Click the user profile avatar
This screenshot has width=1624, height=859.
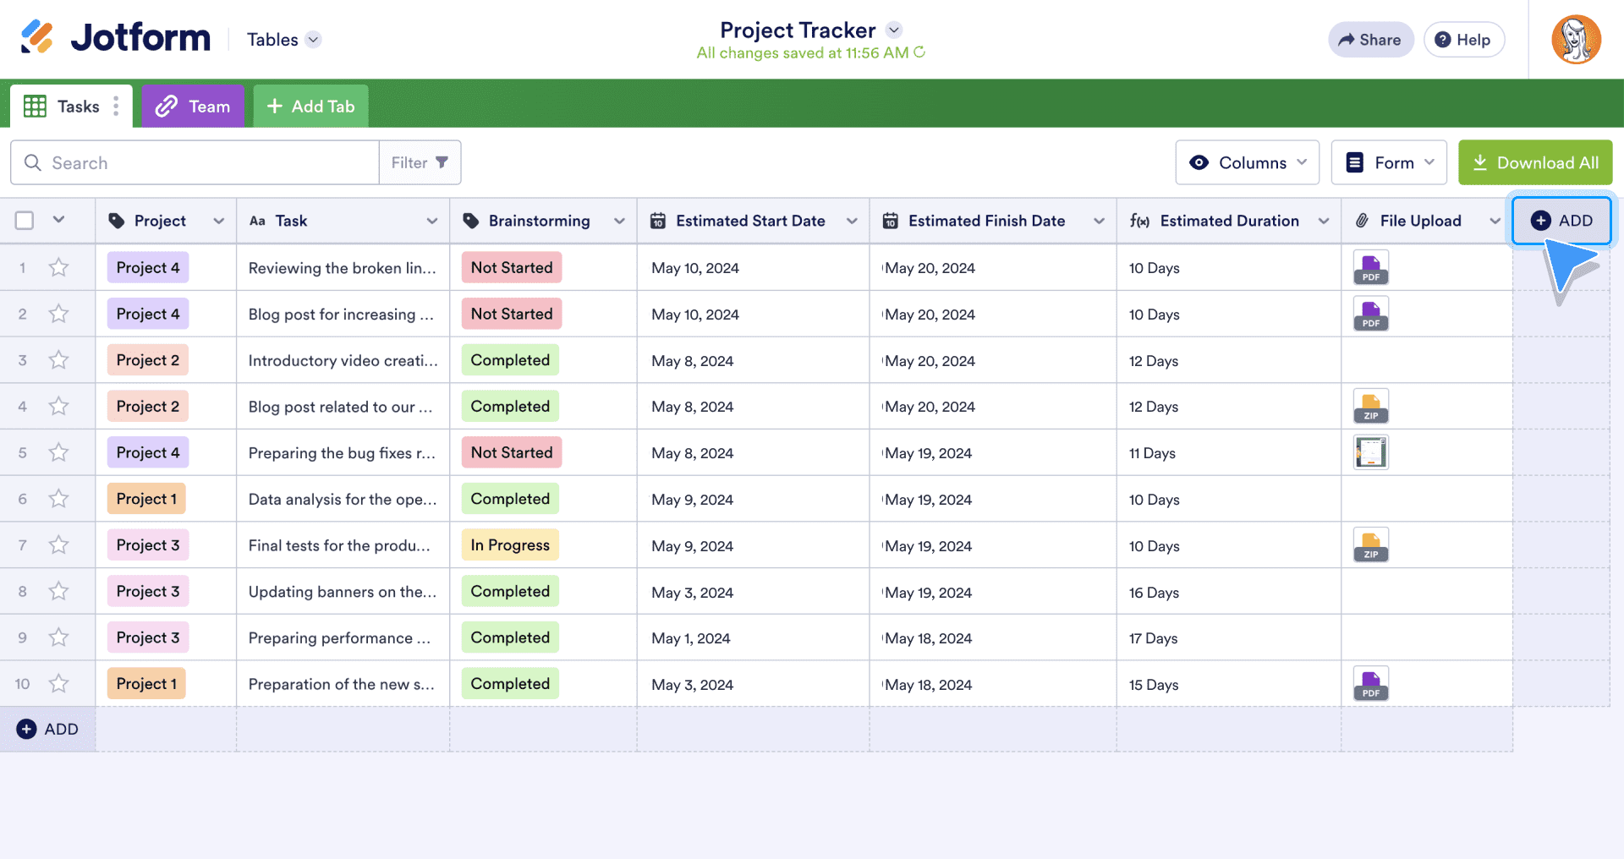(1575, 40)
